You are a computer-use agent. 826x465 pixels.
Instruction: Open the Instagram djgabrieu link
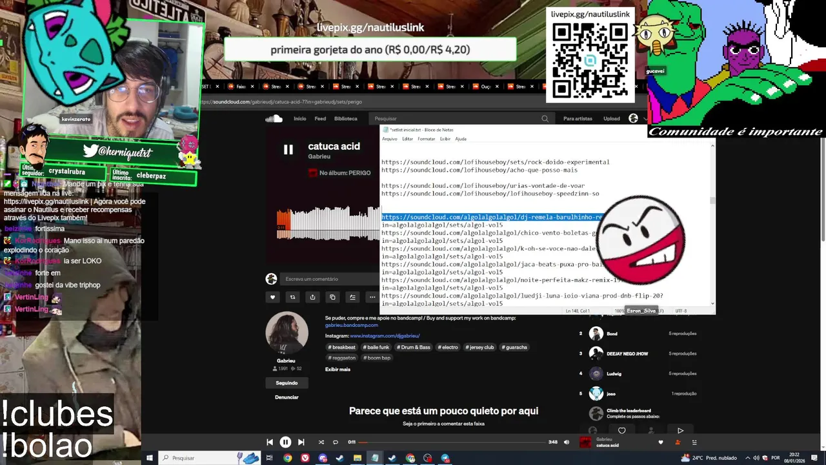click(385, 336)
